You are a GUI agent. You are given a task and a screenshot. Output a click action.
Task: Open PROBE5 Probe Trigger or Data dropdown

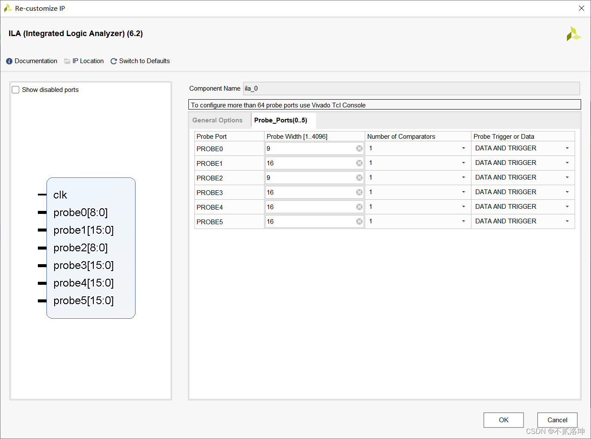click(567, 221)
